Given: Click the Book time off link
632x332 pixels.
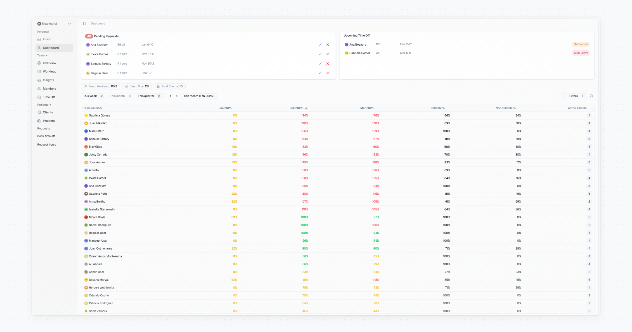Looking at the screenshot, I should tap(46, 136).
